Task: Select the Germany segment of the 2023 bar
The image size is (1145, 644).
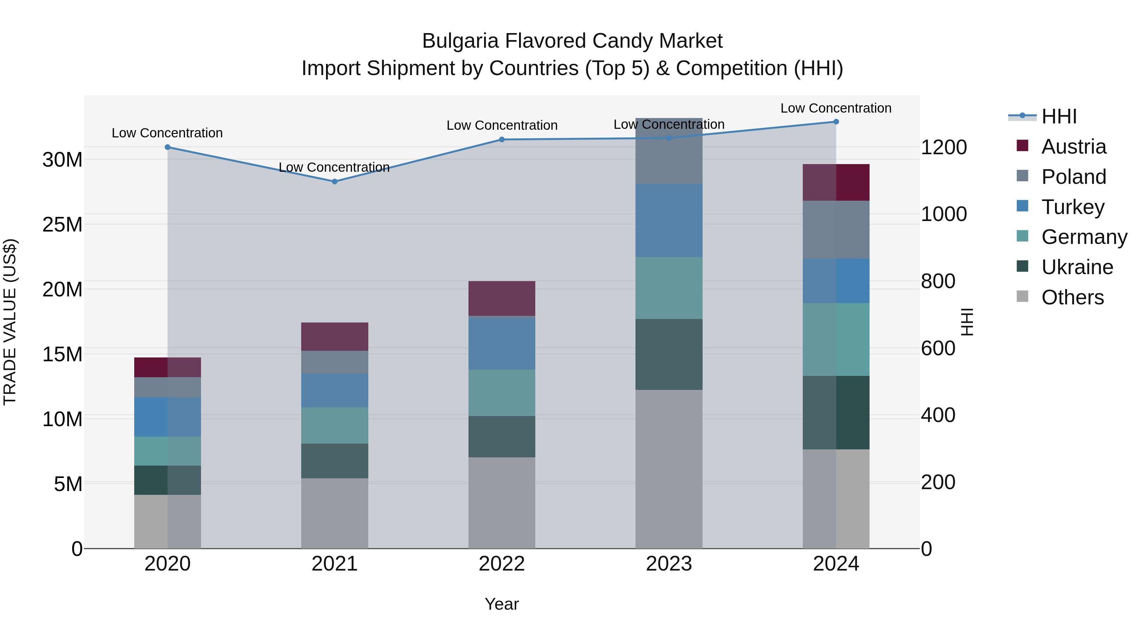Action: (x=669, y=288)
